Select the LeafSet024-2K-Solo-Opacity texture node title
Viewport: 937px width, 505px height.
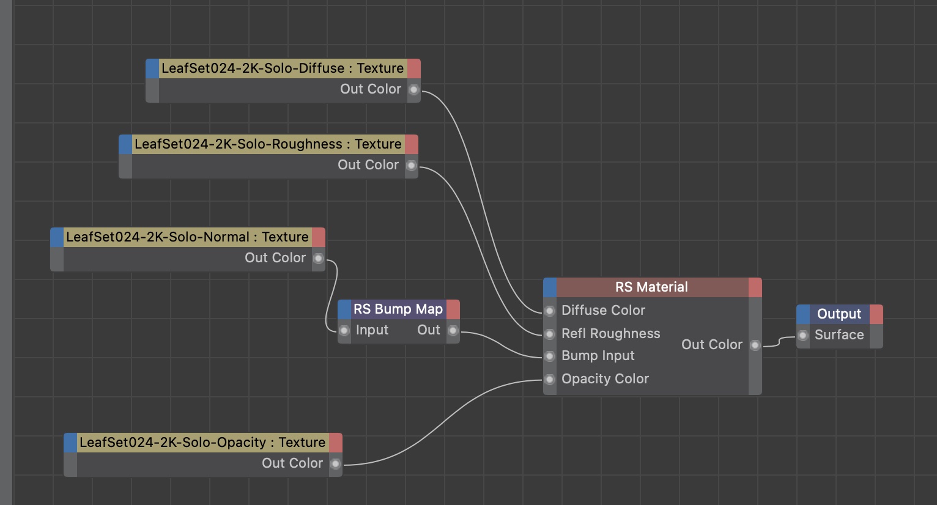click(x=202, y=443)
